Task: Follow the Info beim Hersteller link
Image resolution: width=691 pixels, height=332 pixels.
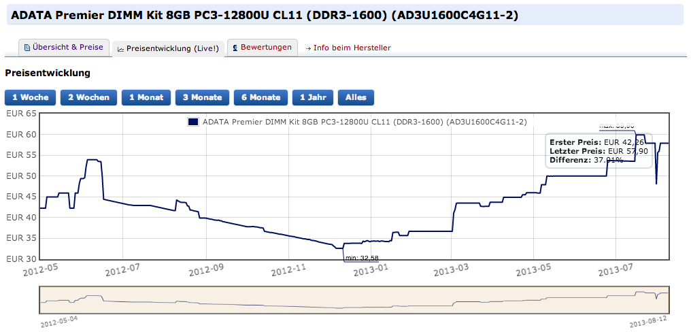Action: click(352, 48)
